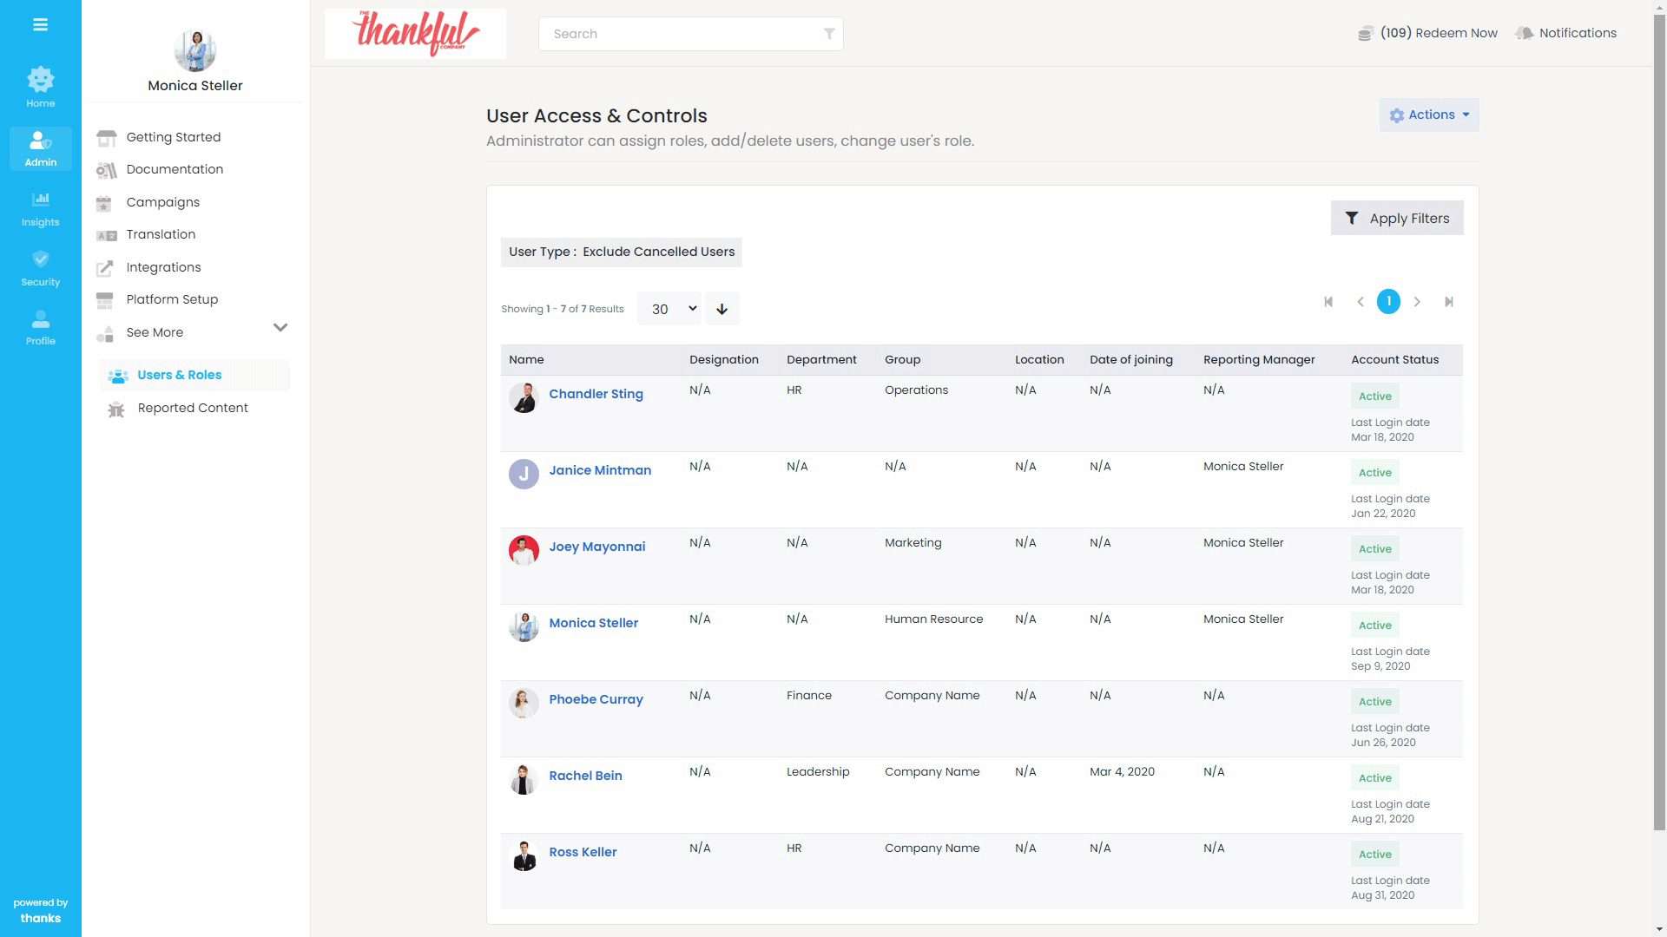
Task: Open the Actions dropdown
Action: (1428, 115)
